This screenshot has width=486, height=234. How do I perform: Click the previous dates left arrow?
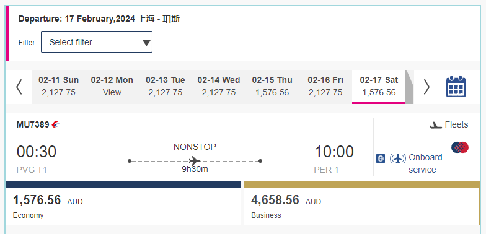point(19,87)
